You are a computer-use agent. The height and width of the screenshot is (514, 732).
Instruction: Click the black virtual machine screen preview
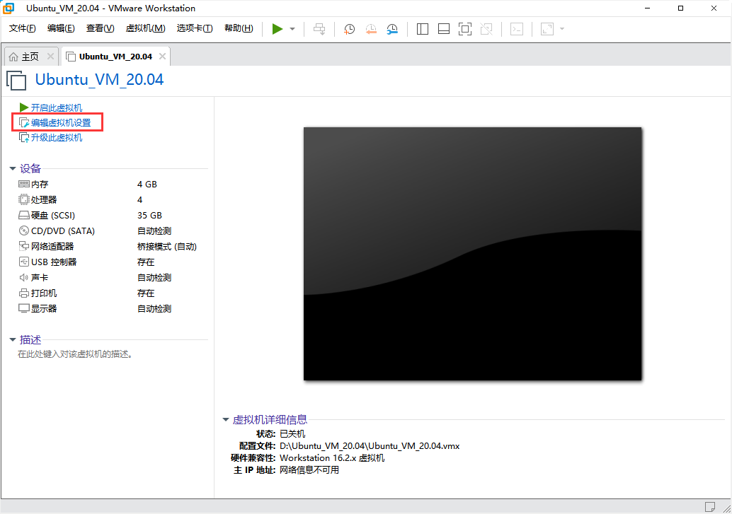(472, 254)
